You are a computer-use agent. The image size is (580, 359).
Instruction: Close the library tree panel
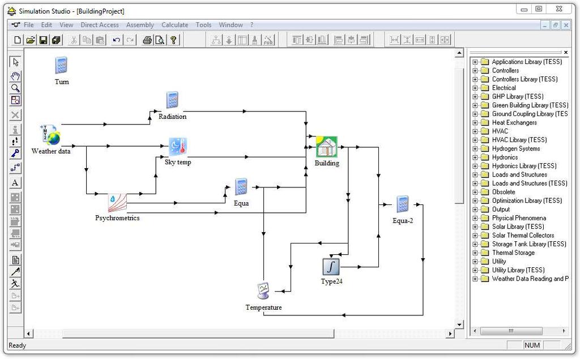[x=566, y=53]
